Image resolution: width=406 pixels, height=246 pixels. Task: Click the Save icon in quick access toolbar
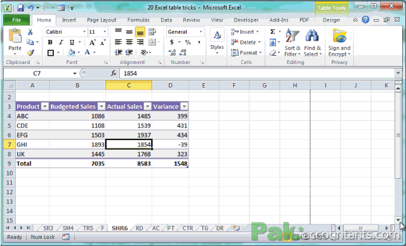pyautogui.click(x=20, y=8)
